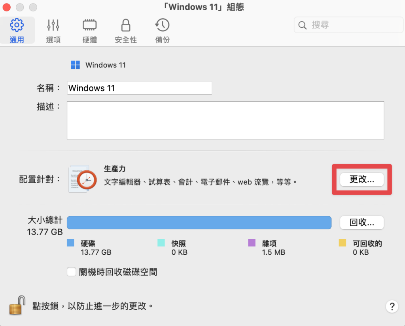Click the 1.5 MB 雜項 value
This screenshot has width=405, height=326.
pyautogui.click(x=274, y=252)
